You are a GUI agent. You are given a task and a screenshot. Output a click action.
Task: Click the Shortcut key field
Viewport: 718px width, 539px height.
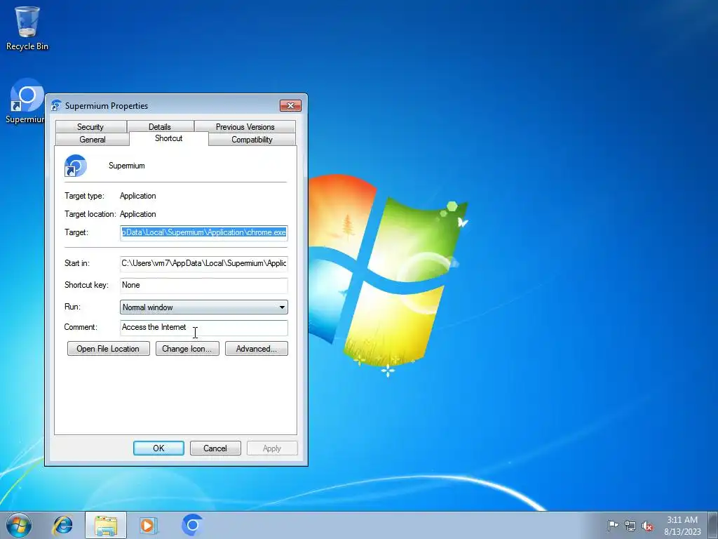tap(204, 285)
